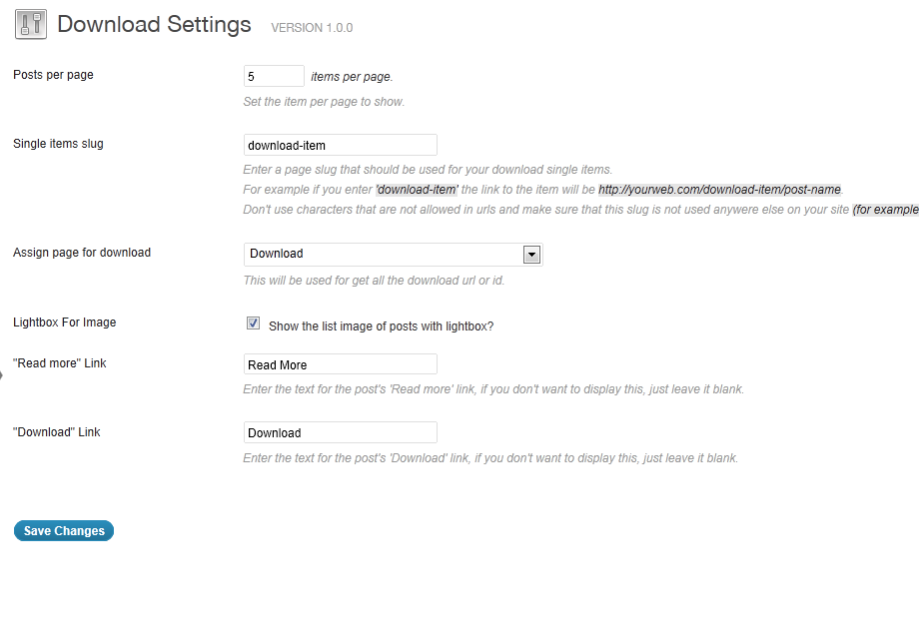919x644 pixels.
Task: Click the Download Settings page heading
Action: [x=154, y=25]
